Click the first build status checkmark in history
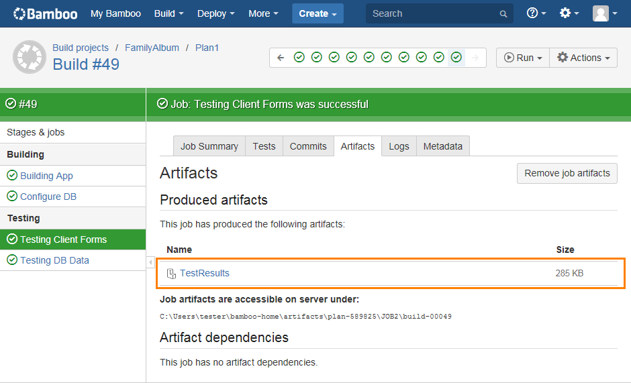 pos(299,58)
